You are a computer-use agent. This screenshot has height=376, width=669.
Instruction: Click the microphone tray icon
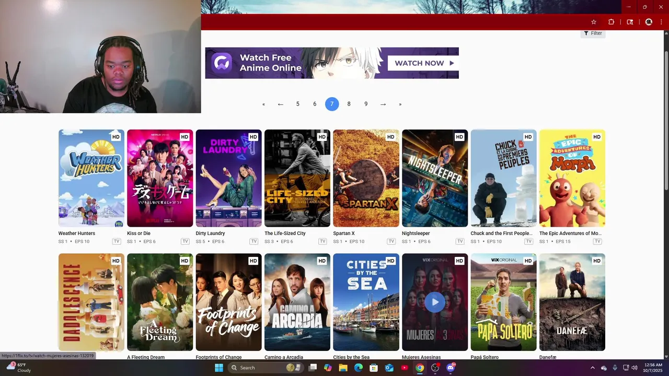[x=615, y=368]
